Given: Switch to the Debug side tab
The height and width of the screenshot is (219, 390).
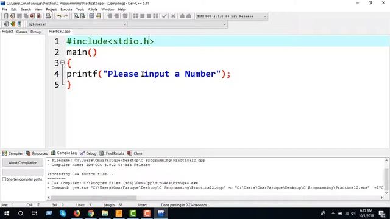Looking at the screenshot, I should pyautogui.click(x=35, y=32).
